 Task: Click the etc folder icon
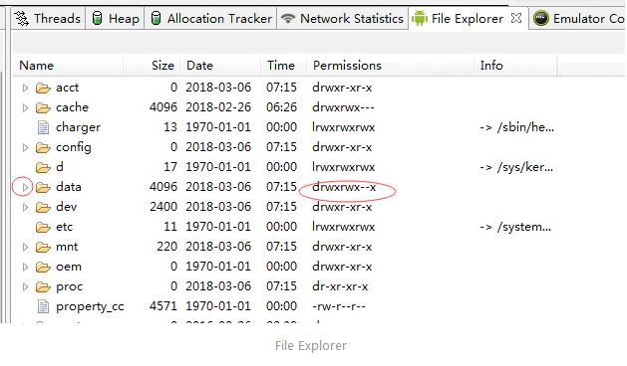(43, 227)
